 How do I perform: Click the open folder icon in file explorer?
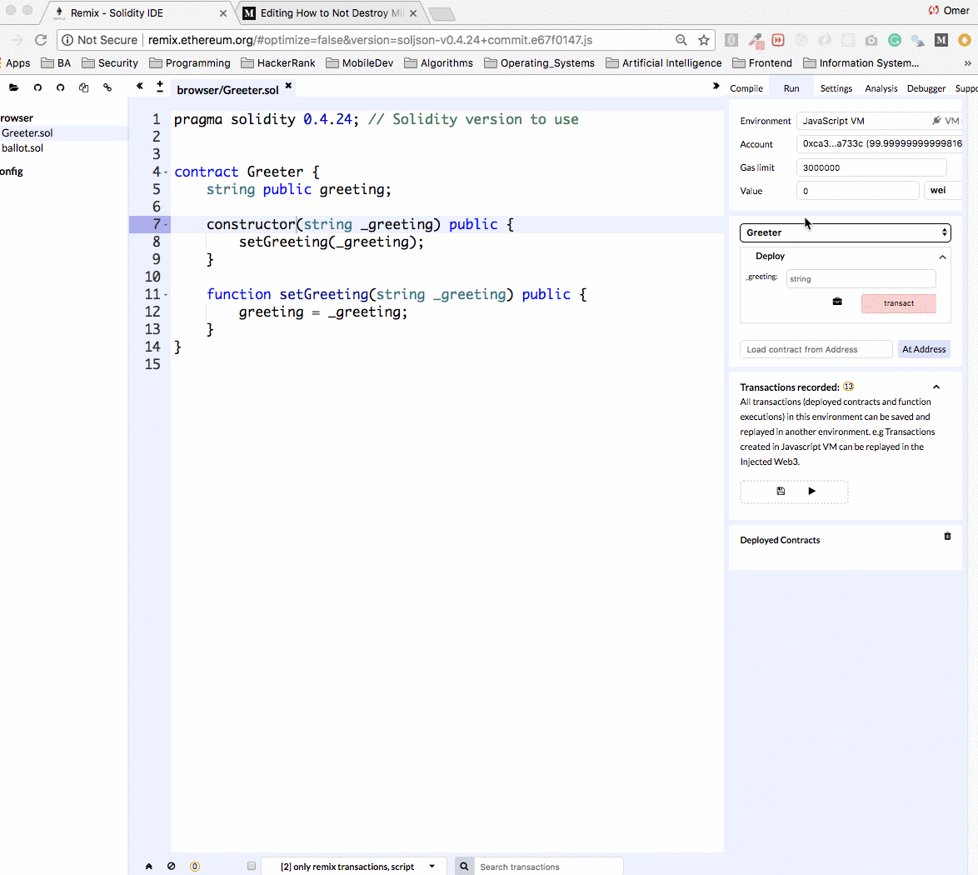point(13,87)
